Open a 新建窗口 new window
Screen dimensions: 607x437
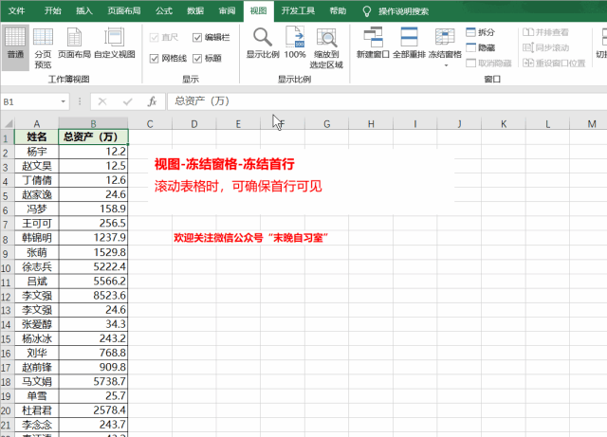click(x=373, y=43)
